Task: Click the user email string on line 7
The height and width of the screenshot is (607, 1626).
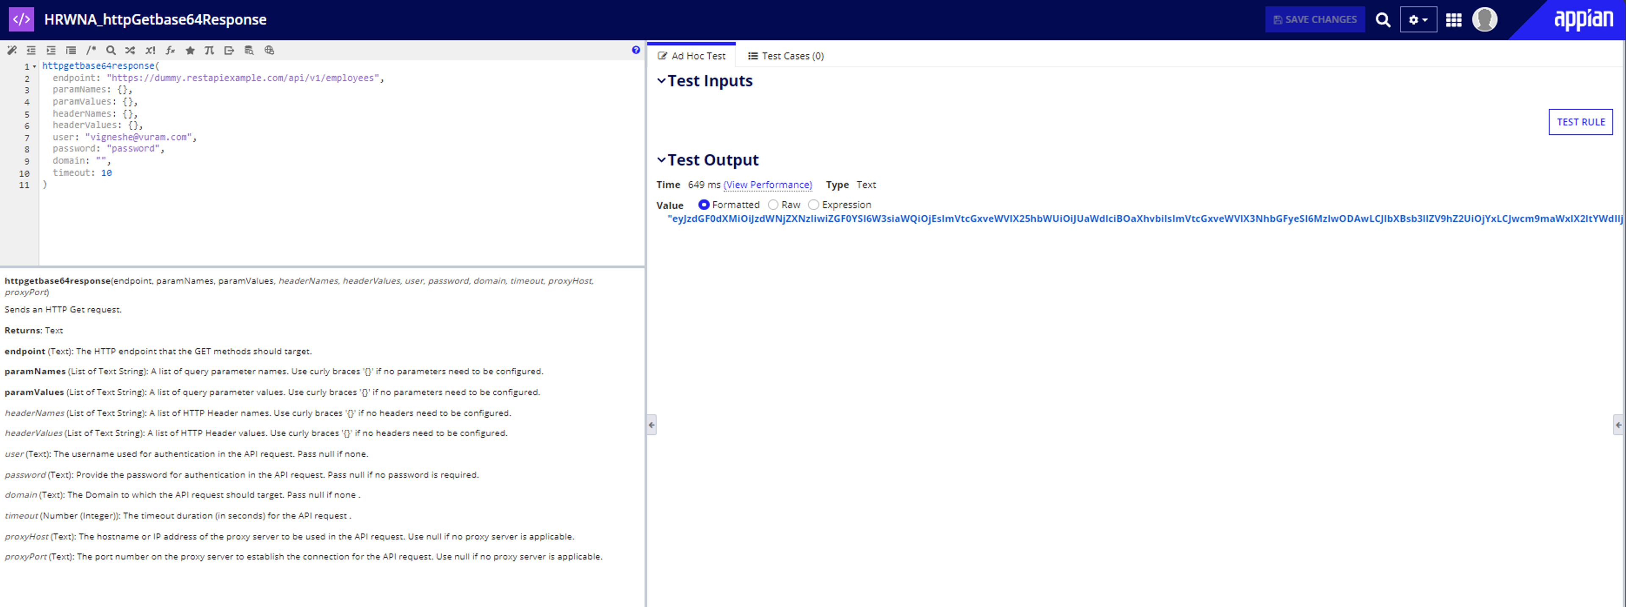Action: click(x=138, y=137)
